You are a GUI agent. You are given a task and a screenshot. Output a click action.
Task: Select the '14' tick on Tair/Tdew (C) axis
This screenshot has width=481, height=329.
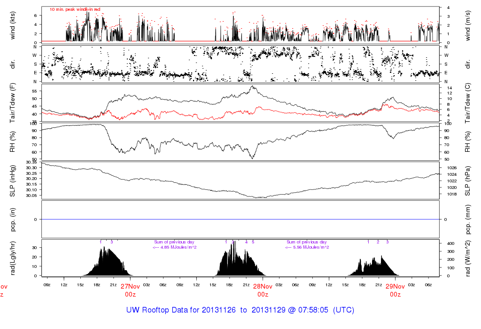[x=450, y=88]
